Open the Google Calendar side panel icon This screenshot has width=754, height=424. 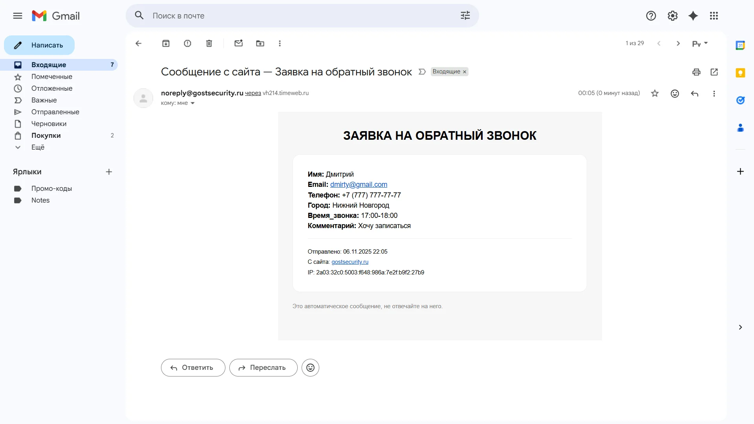pyautogui.click(x=740, y=45)
